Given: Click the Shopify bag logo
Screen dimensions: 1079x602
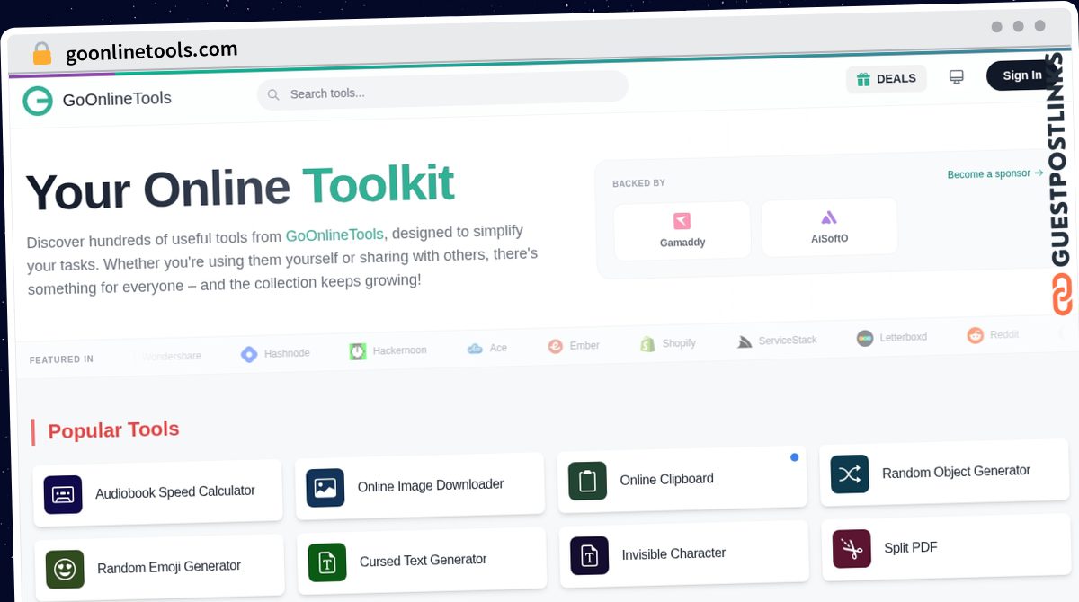Looking at the screenshot, I should tap(647, 344).
